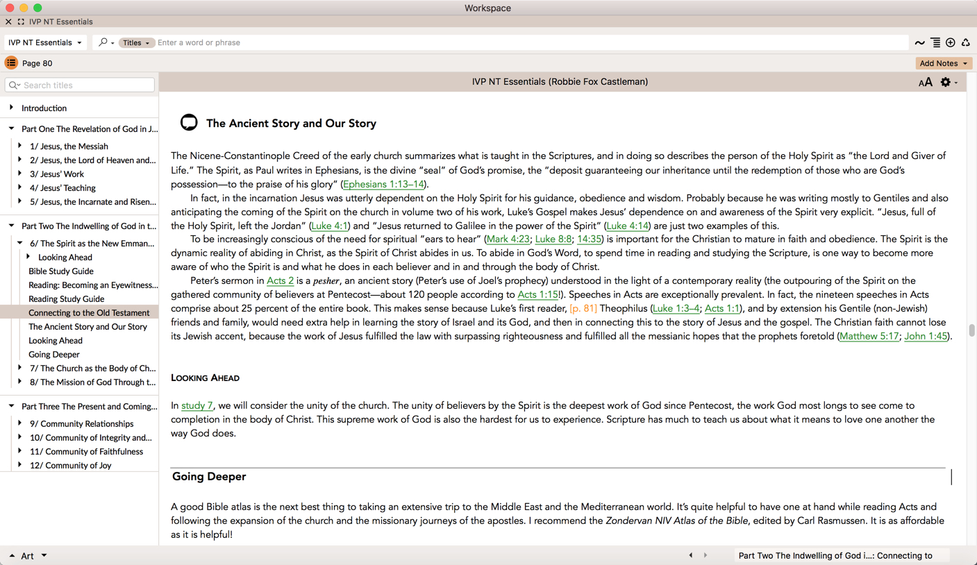
Task: Expand the Introduction tree item
Action: click(x=11, y=108)
